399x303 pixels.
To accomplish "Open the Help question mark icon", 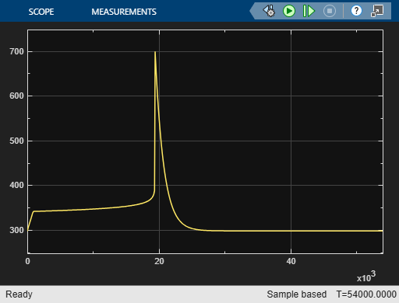I will [x=356, y=11].
